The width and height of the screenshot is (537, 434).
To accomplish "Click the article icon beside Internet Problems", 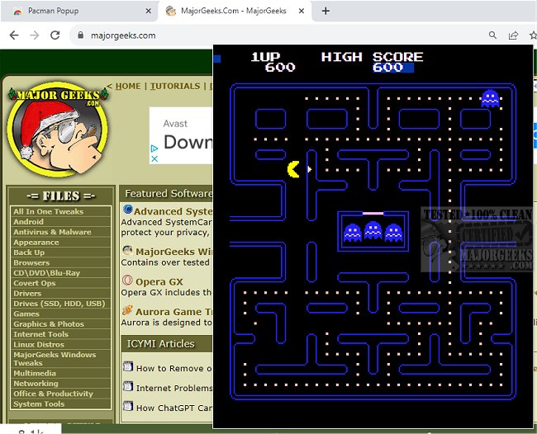I will tap(128, 386).
